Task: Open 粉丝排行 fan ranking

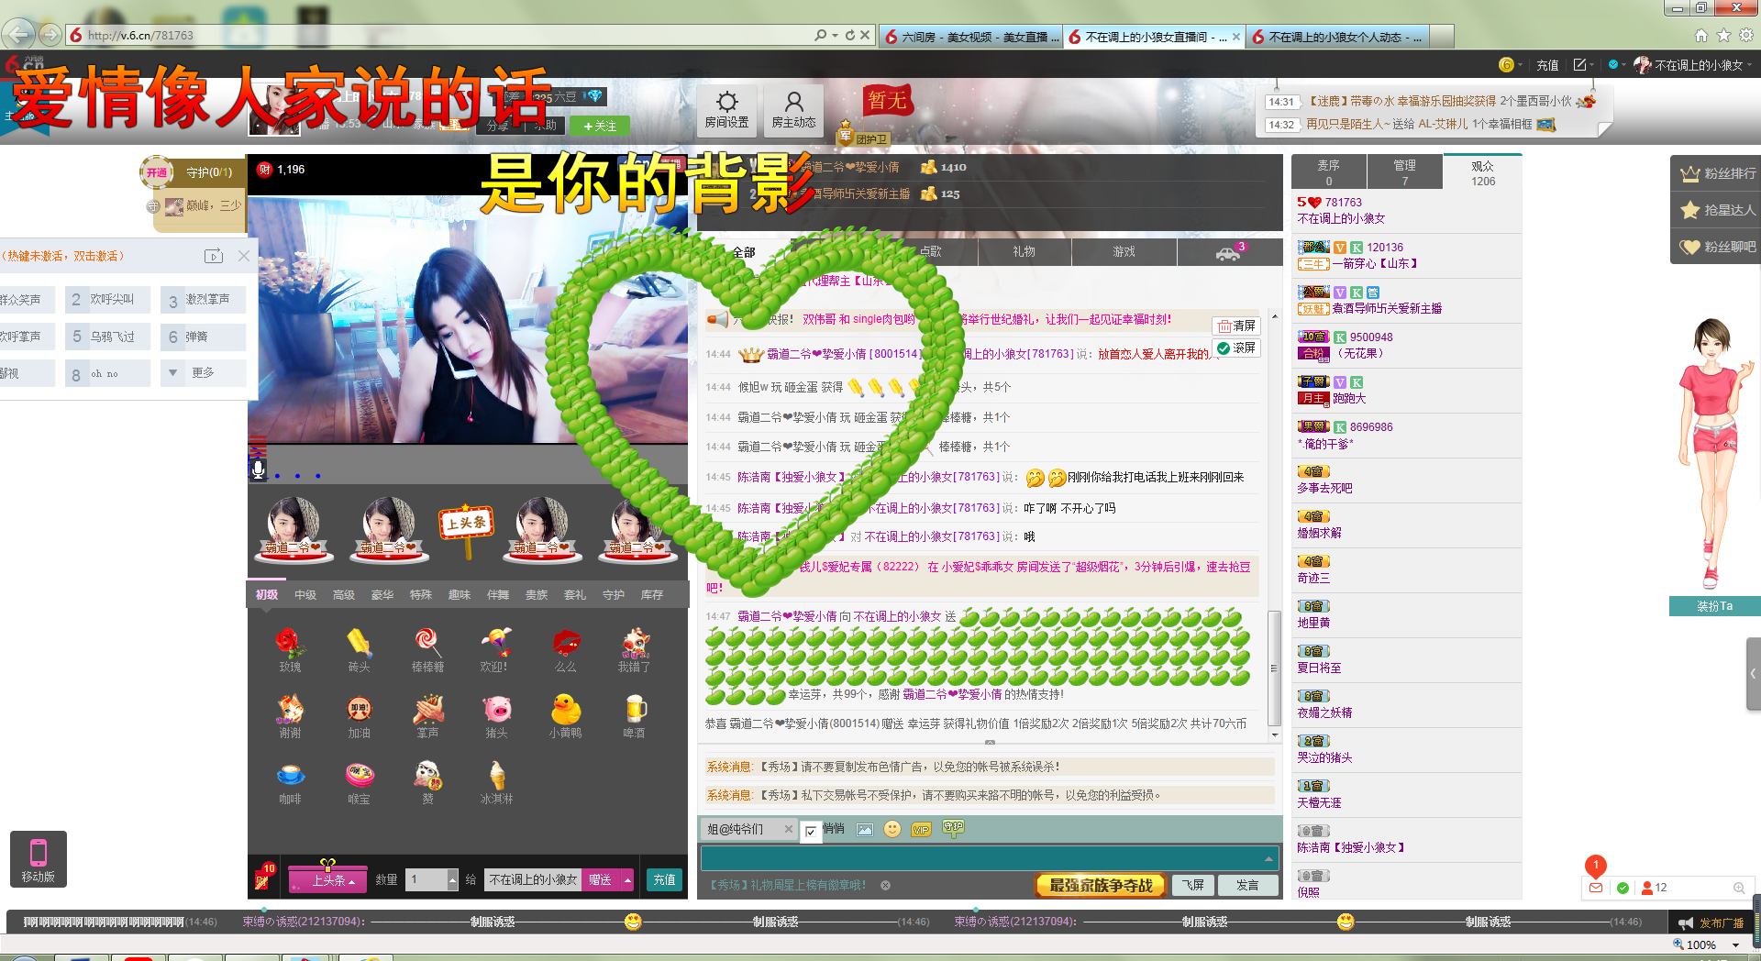Action: point(1717,173)
